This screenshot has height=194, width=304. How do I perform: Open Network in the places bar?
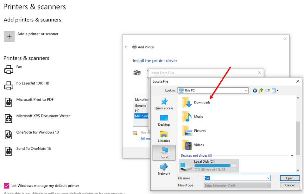tap(164, 169)
